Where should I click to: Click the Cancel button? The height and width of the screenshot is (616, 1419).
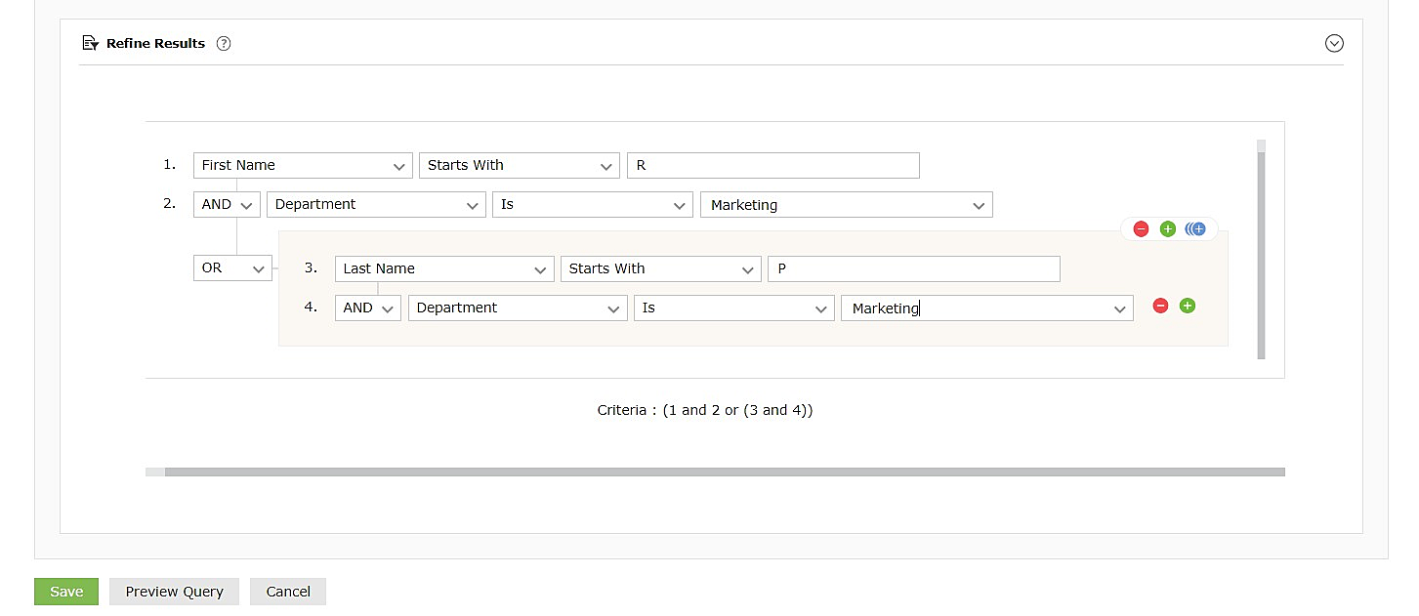pos(288,592)
